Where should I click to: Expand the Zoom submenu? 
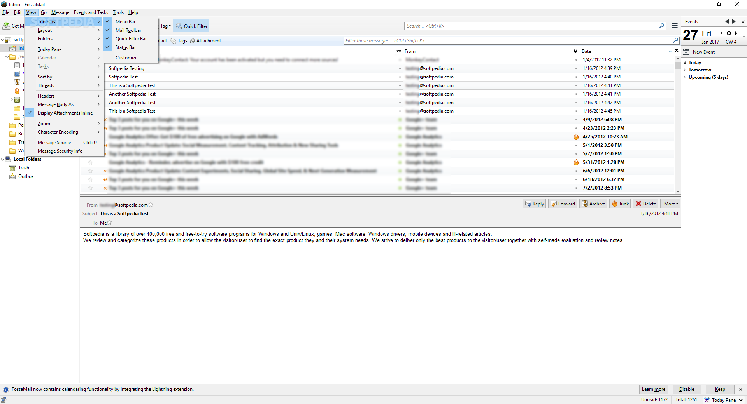tap(65, 124)
